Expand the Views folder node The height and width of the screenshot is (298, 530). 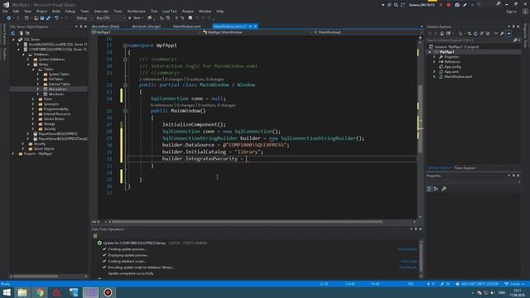click(33, 99)
